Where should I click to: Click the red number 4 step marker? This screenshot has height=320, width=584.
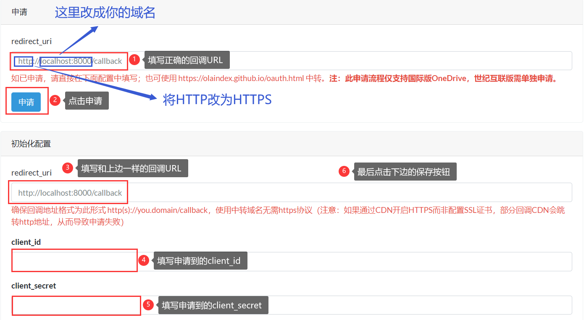pyautogui.click(x=144, y=260)
